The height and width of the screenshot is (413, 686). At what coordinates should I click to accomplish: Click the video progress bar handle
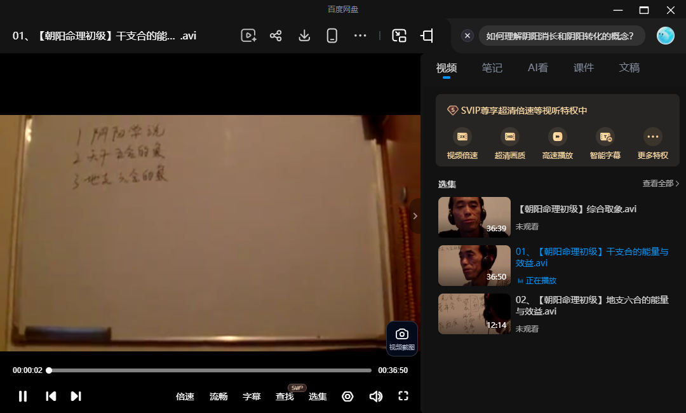tap(49, 370)
